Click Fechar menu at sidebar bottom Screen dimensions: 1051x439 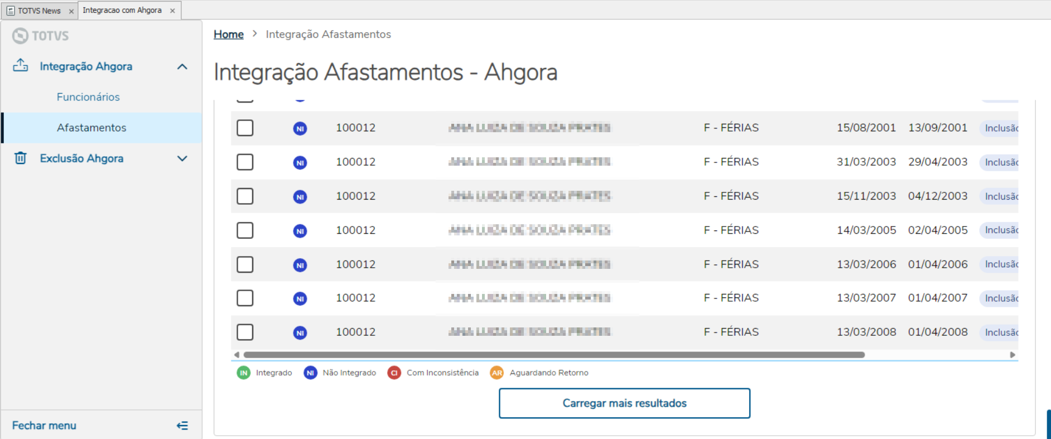[x=44, y=426]
